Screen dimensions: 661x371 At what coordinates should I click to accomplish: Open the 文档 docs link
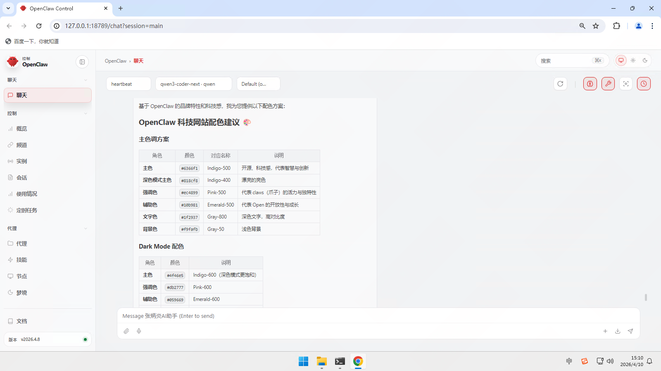click(48, 321)
